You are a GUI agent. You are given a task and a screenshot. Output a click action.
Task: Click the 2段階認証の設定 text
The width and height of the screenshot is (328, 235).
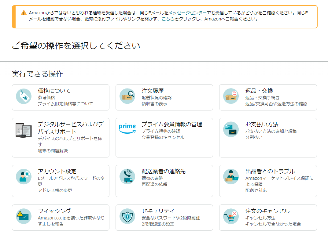[158, 224]
